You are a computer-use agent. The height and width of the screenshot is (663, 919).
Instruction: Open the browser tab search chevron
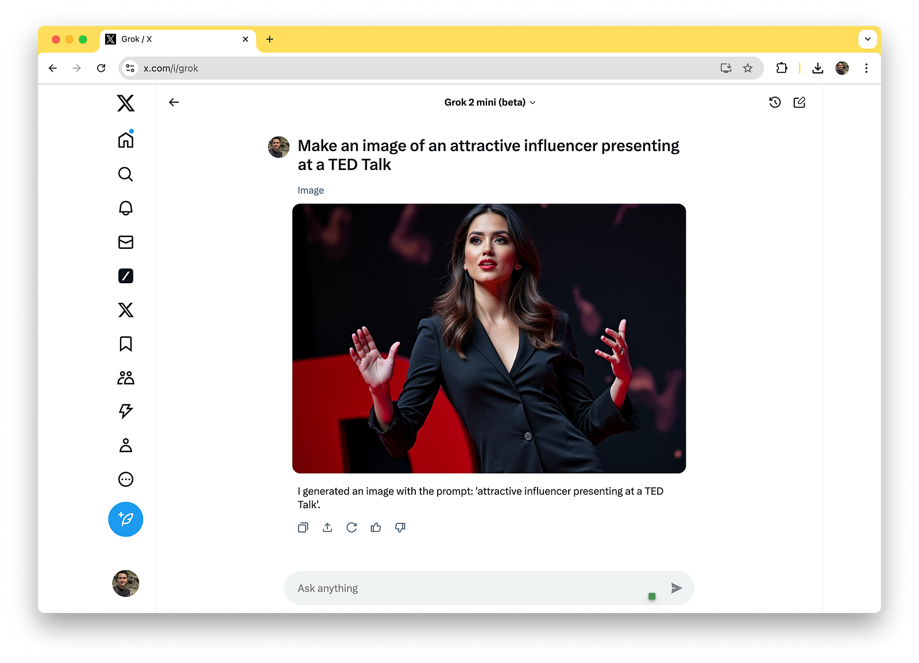pos(867,38)
